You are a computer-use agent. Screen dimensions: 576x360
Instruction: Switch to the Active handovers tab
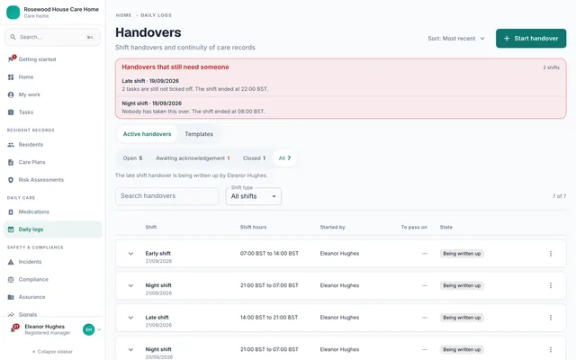point(147,134)
